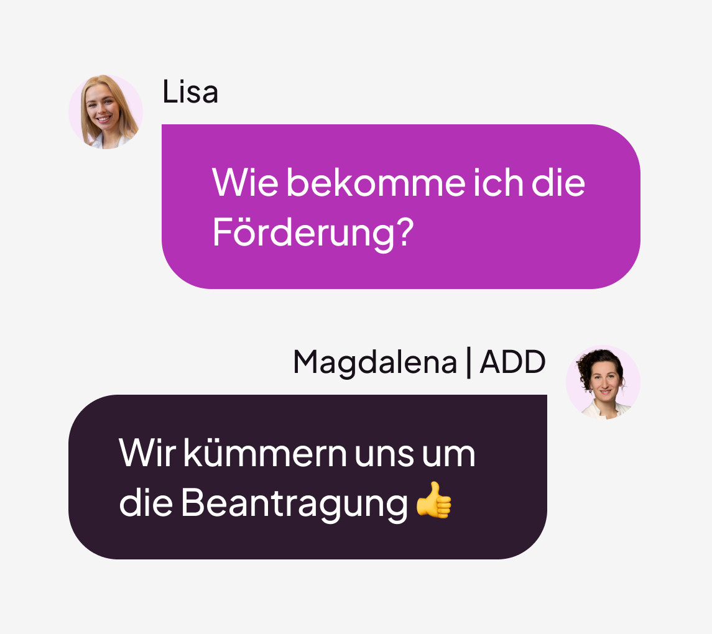Click empty purple area below Förderung text
Viewport: 712px width, 634px height.
pyautogui.click(x=401, y=269)
